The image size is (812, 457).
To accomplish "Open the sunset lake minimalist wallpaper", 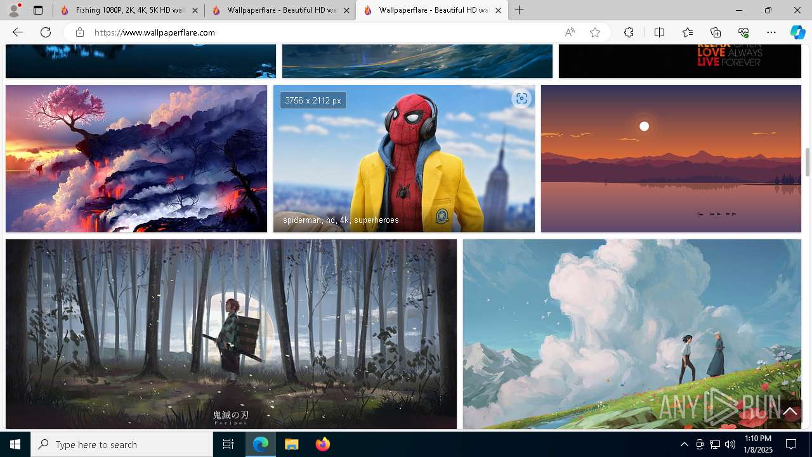I will click(671, 159).
